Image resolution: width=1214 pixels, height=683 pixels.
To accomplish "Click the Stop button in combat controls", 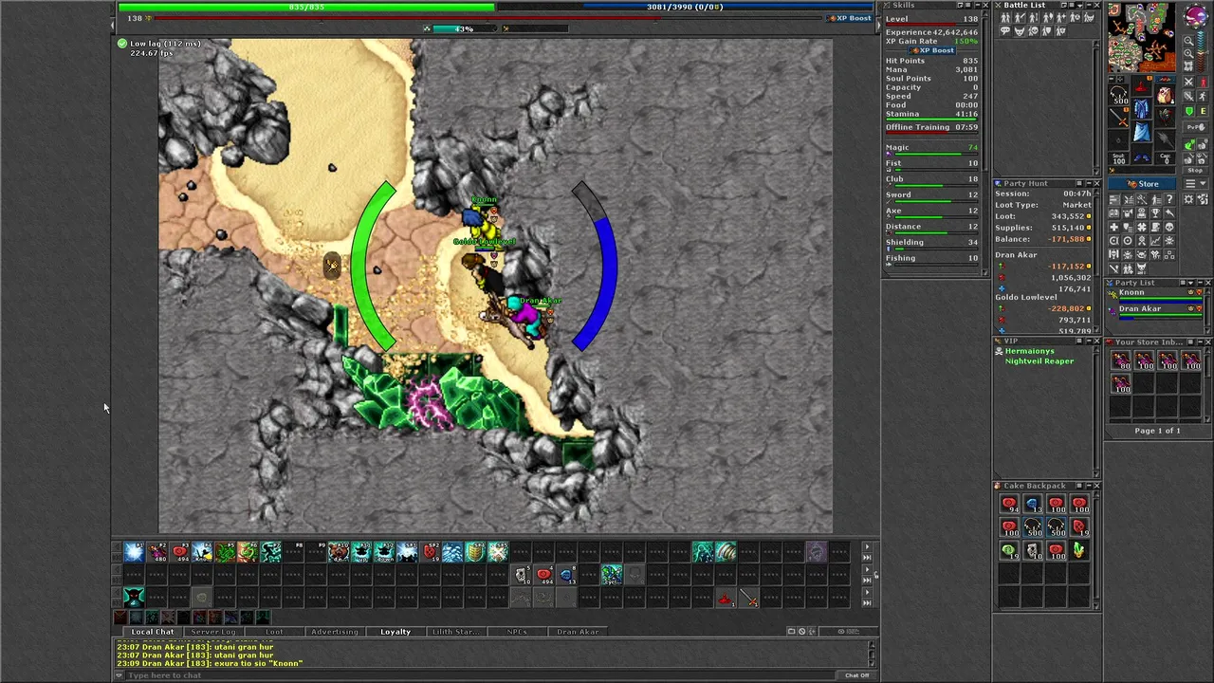I will click(x=1195, y=171).
